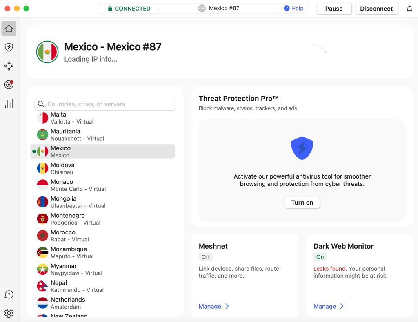This screenshot has width=418, height=322.
Task: Click the Netherlands flag icon
Action: click(42, 303)
